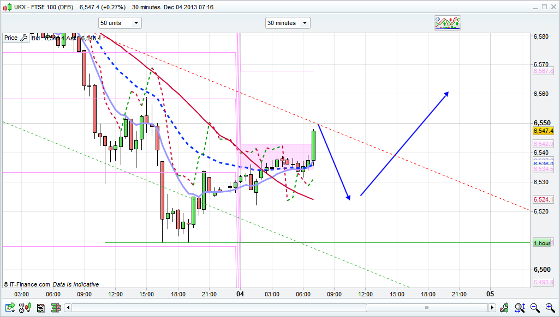
Task: Open the chart template list icon
Action: point(40,308)
